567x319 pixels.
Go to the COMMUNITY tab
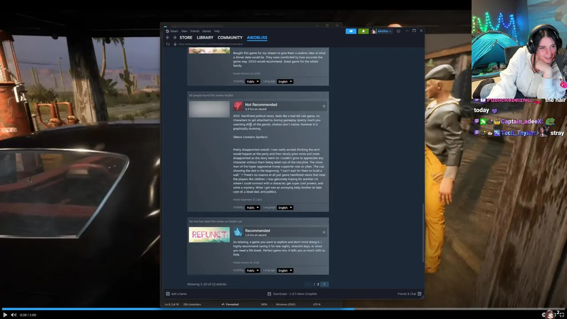pyautogui.click(x=230, y=38)
